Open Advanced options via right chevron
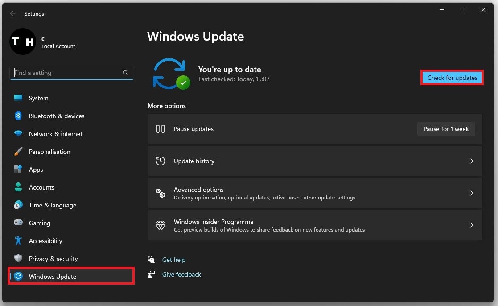This screenshot has height=306, width=498. 471,193
